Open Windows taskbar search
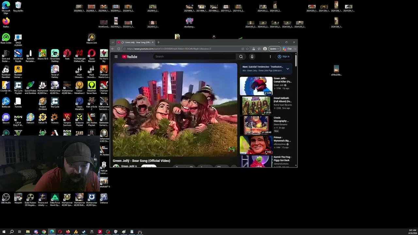Screen dimensions: 418x235 [x=12, y=232]
